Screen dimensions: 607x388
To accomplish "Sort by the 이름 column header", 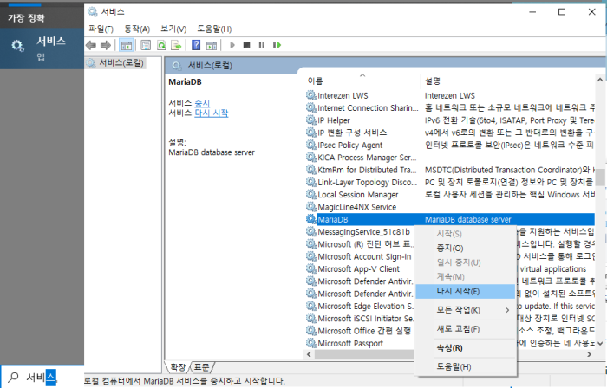I will point(362,81).
